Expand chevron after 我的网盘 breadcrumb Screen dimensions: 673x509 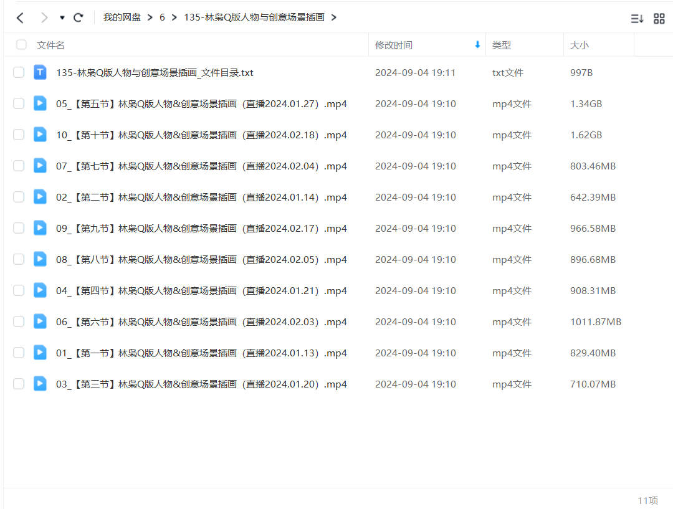pos(150,17)
